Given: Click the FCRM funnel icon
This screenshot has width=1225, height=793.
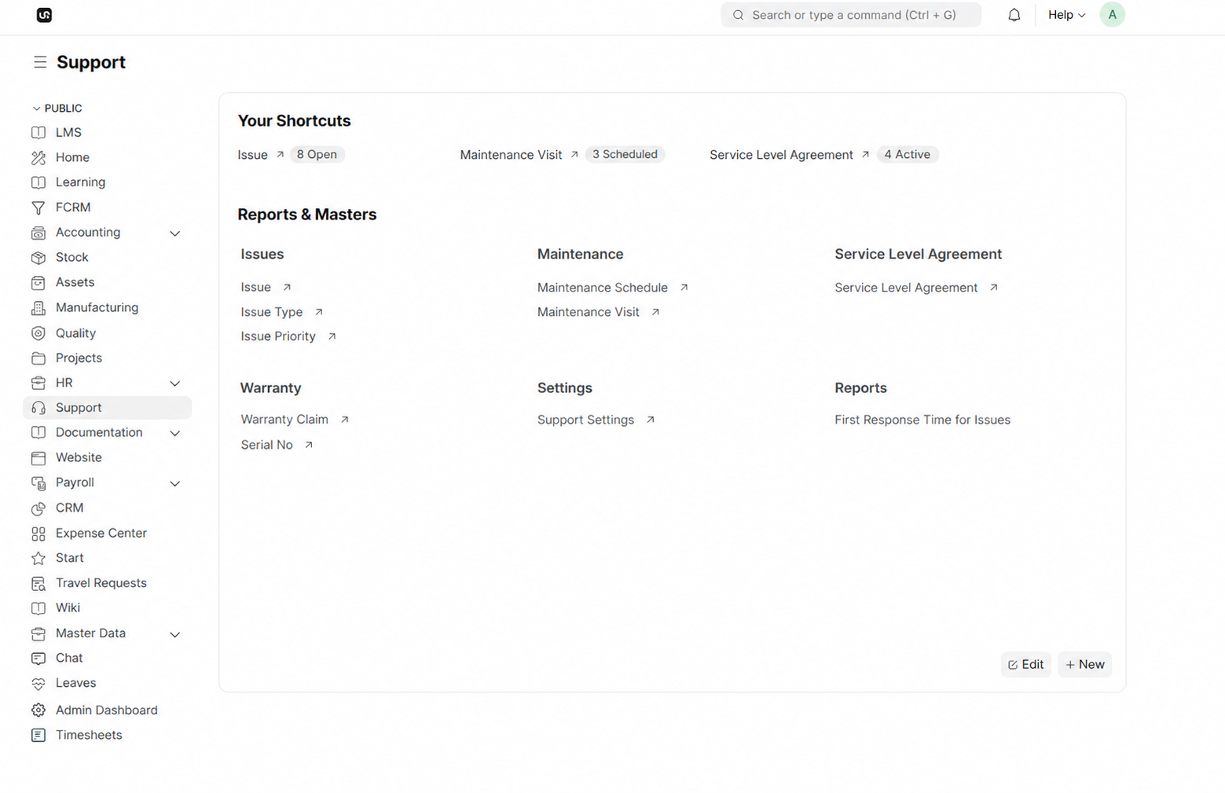Looking at the screenshot, I should point(39,207).
